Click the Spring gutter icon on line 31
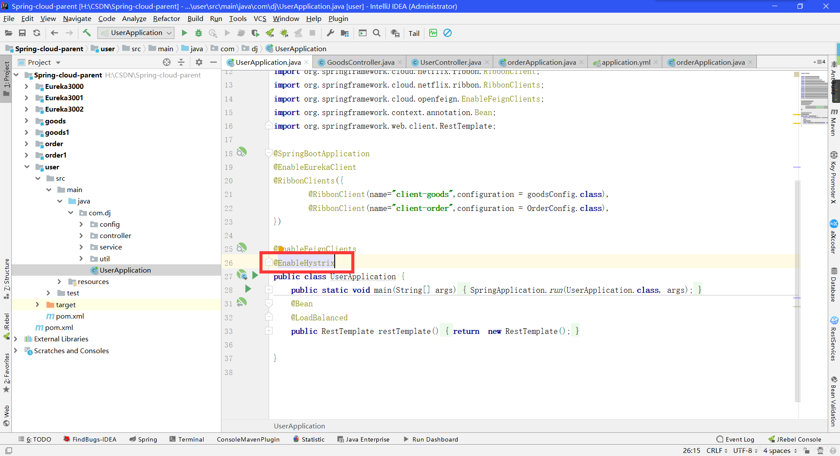 (x=241, y=302)
